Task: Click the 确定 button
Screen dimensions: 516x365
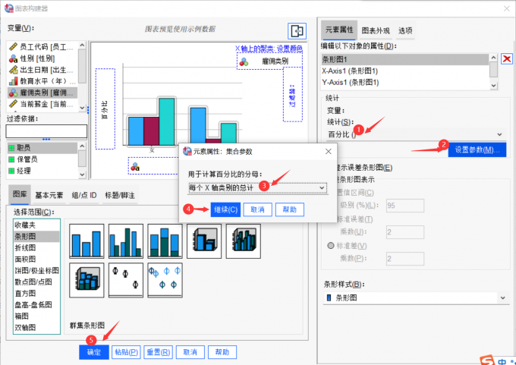Action: tap(94, 352)
